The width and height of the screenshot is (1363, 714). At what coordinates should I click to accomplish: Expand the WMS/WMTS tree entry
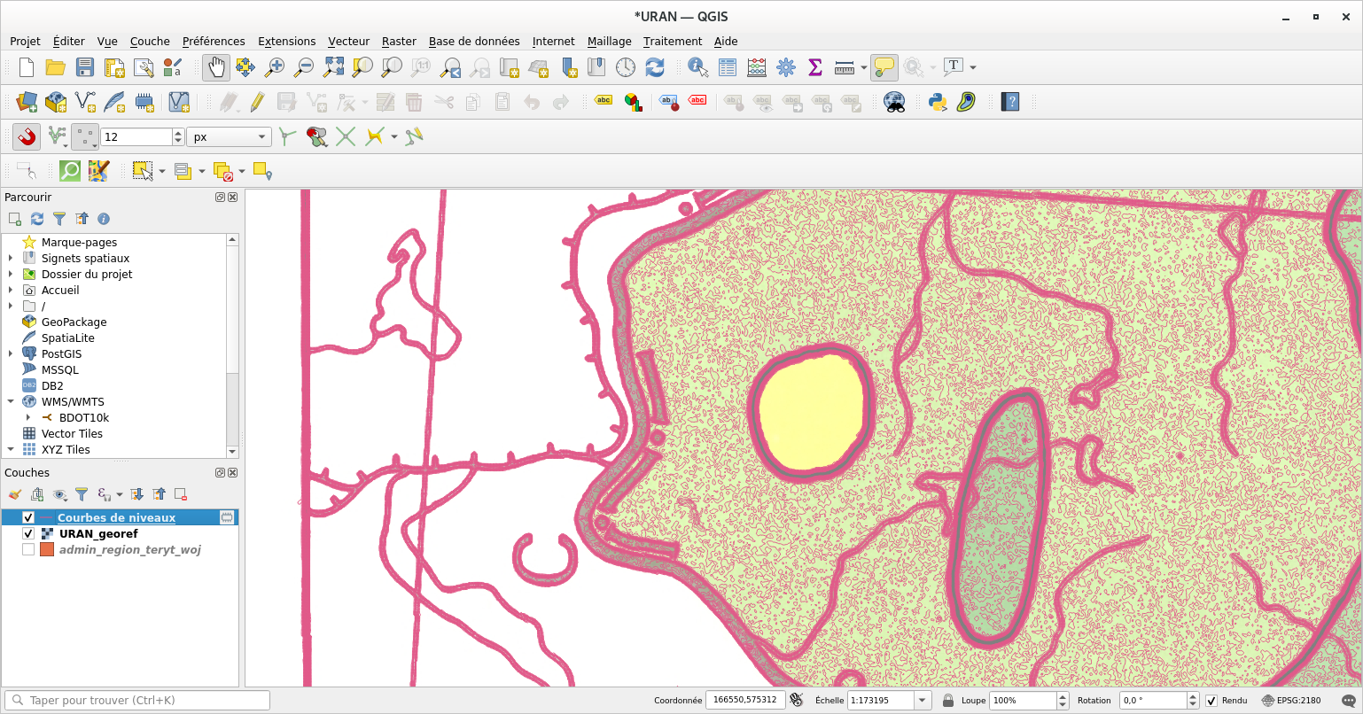(x=9, y=401)
